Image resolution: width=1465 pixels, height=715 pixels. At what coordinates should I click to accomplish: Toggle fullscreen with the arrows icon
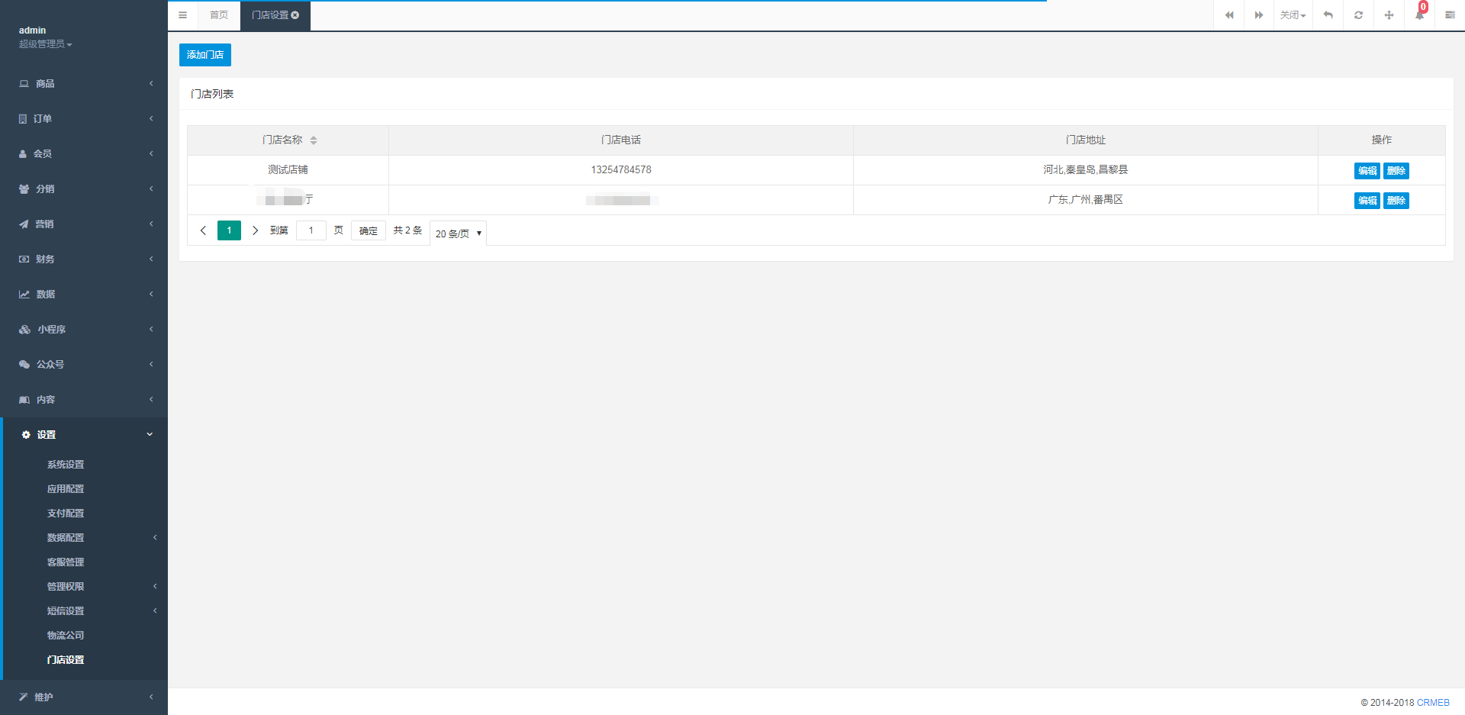[1389, 15]
